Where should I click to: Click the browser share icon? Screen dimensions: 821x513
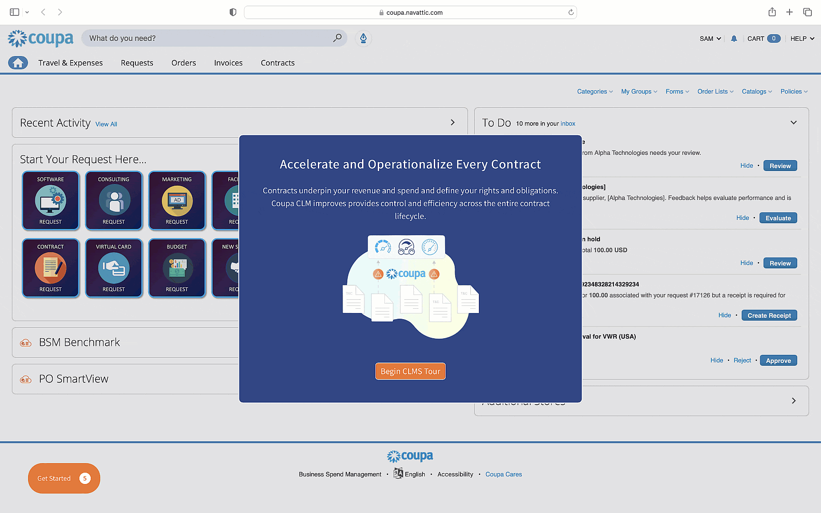(772, 12)
